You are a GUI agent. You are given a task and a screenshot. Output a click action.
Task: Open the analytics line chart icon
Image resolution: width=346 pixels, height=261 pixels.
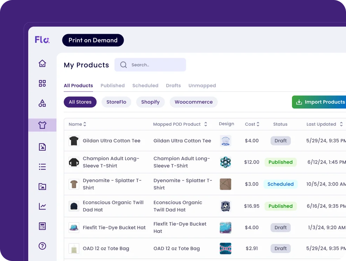42,206
